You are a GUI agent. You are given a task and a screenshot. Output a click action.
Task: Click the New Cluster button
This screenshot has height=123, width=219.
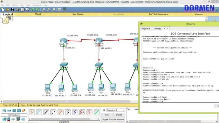click(x=78, y=14)
